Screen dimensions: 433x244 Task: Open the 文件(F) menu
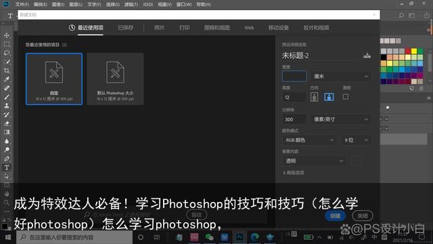[22, 5]
